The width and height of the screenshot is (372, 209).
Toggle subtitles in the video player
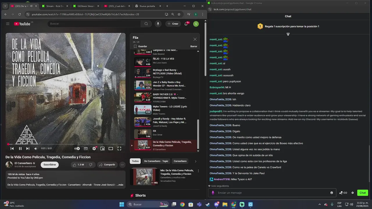point(86,149)
